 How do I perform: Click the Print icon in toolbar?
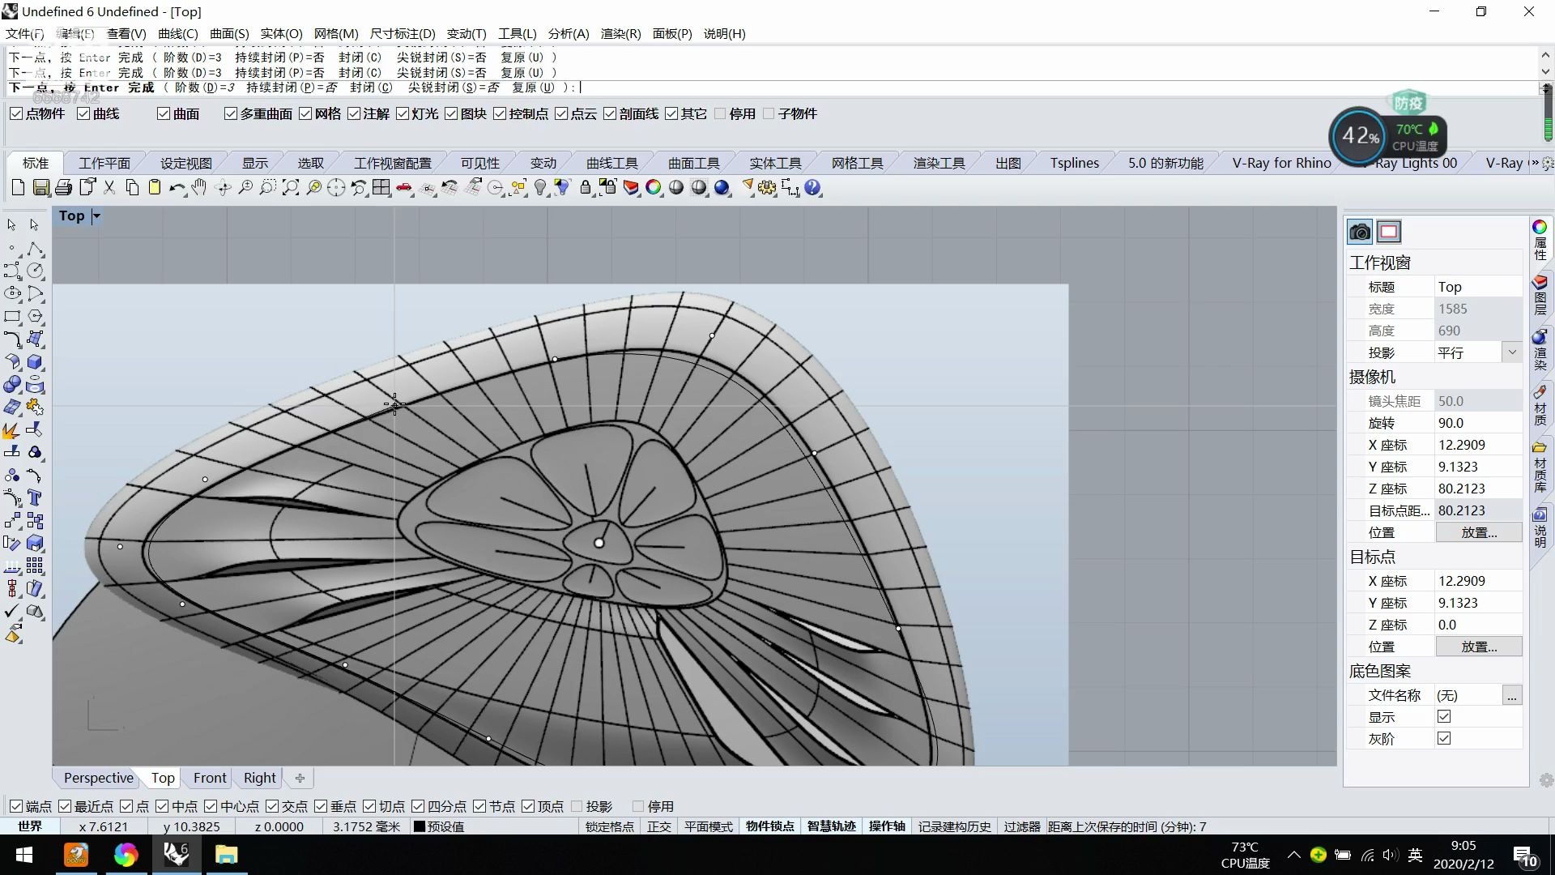pyautogui.click(x=64, y=188)
